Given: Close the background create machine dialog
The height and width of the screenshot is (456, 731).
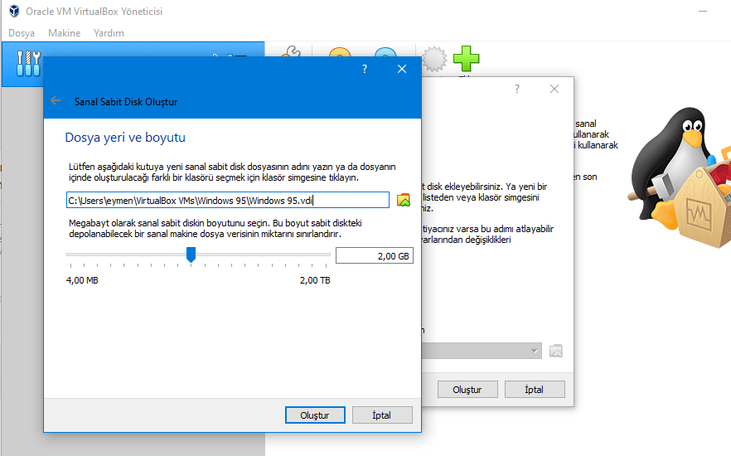Looking at the screenshot, I should pyautogui.click(x=554, y=89).
